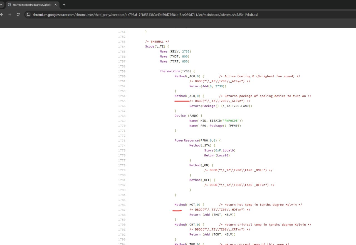Click Name (TCRT, 850) line

coord(175,61)
